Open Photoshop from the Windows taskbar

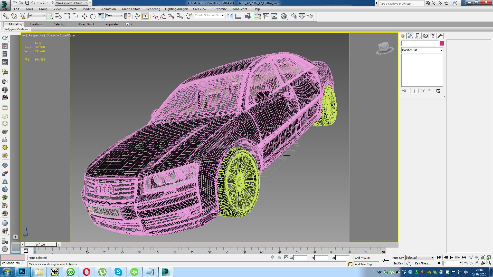22,272
